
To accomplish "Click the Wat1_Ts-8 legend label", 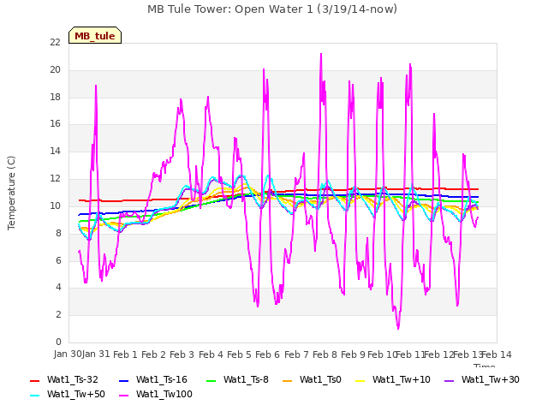I will click(246, 380).
